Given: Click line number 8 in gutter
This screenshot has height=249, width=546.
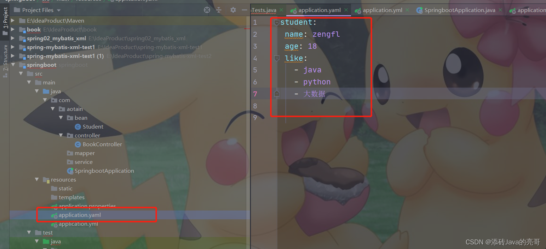Looking at the screenshot, I should (x=255, y=106).
